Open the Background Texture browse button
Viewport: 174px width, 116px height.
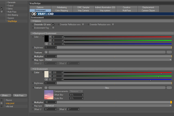click(x=169, y=52)
